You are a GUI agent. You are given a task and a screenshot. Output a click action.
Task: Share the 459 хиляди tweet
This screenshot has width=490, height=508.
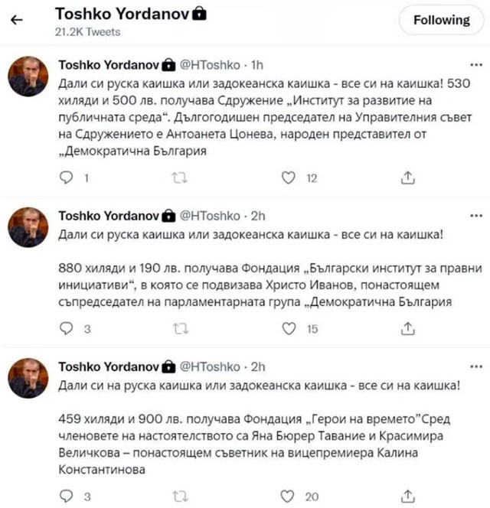coord(408,497)
